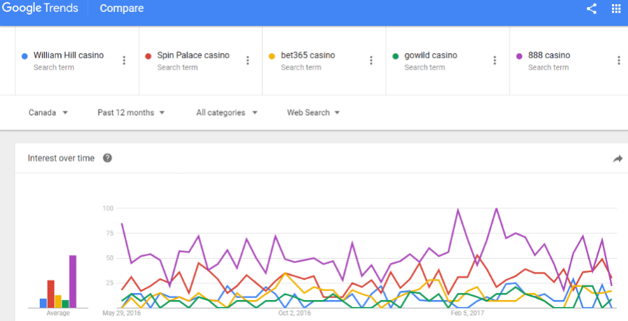Open the Google apps grid icon
The image size is (628, 321).
(616, 8)
